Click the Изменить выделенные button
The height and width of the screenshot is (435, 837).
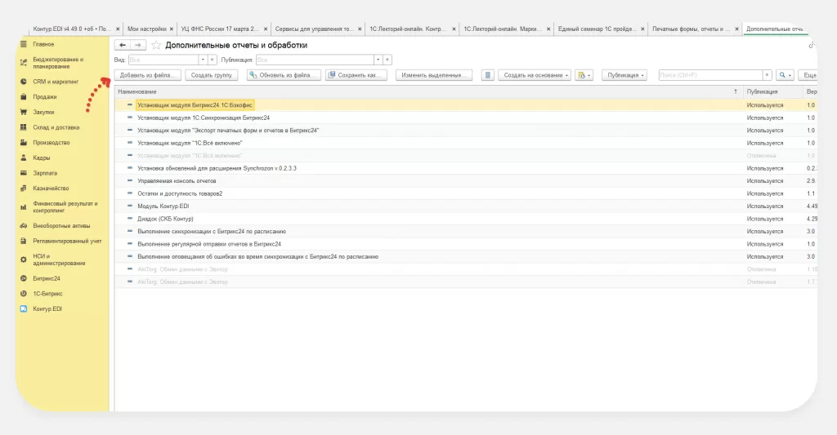pyautogui.click(x=434, y=75)
